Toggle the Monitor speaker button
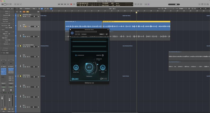Screen dimensions: 210x113 pyautogui.click(x=103, y=55)
